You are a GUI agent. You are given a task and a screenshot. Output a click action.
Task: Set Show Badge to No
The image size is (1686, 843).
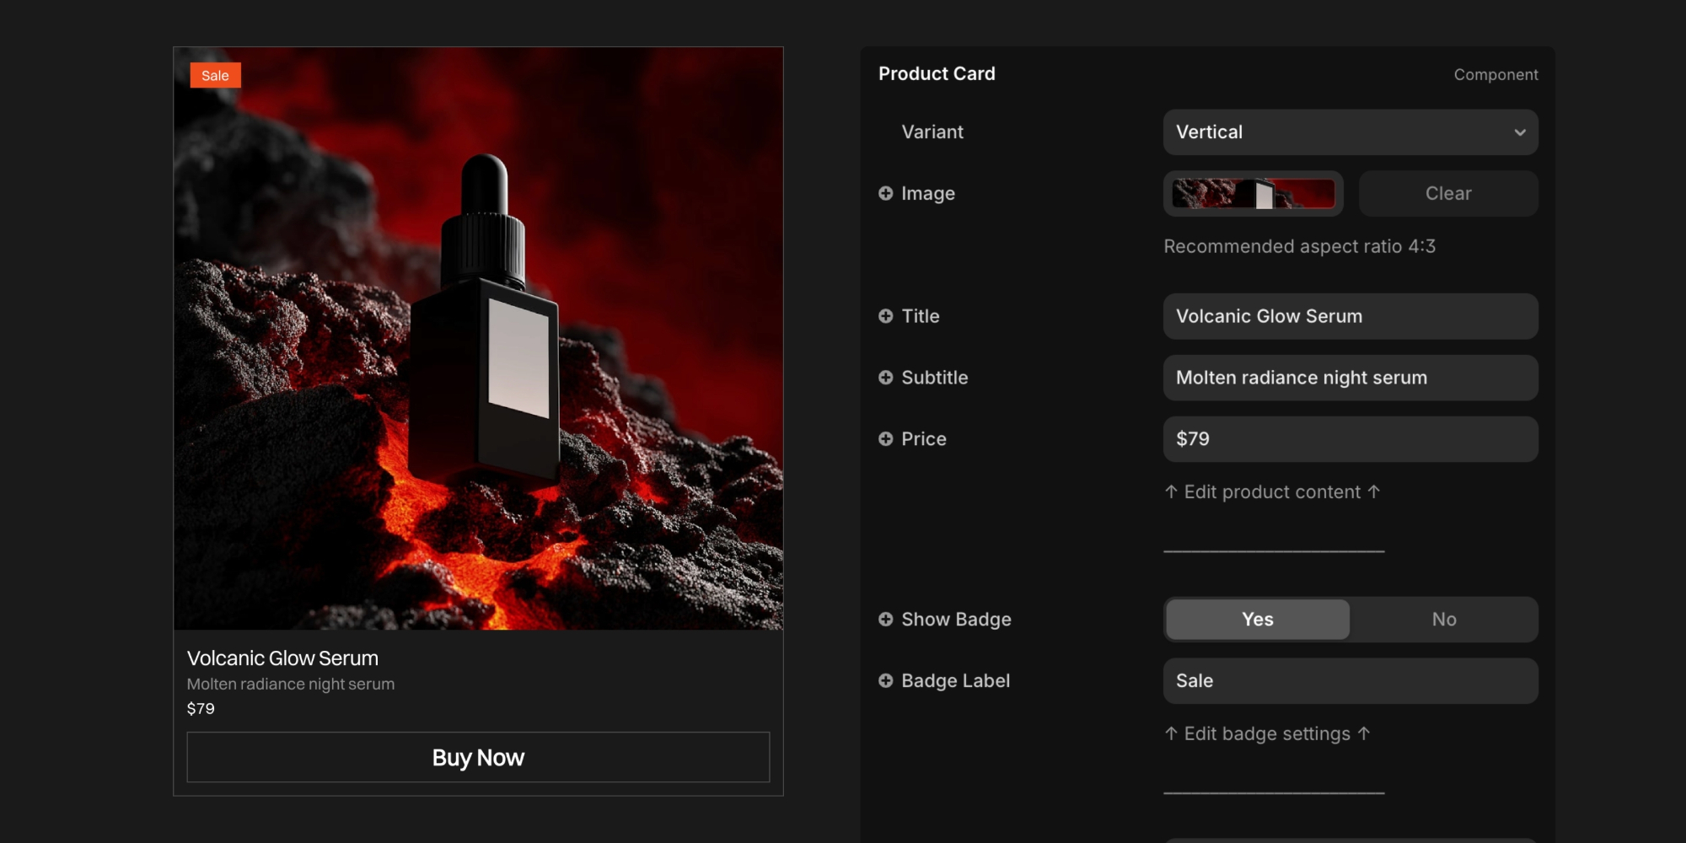(x=1443, y=620)
